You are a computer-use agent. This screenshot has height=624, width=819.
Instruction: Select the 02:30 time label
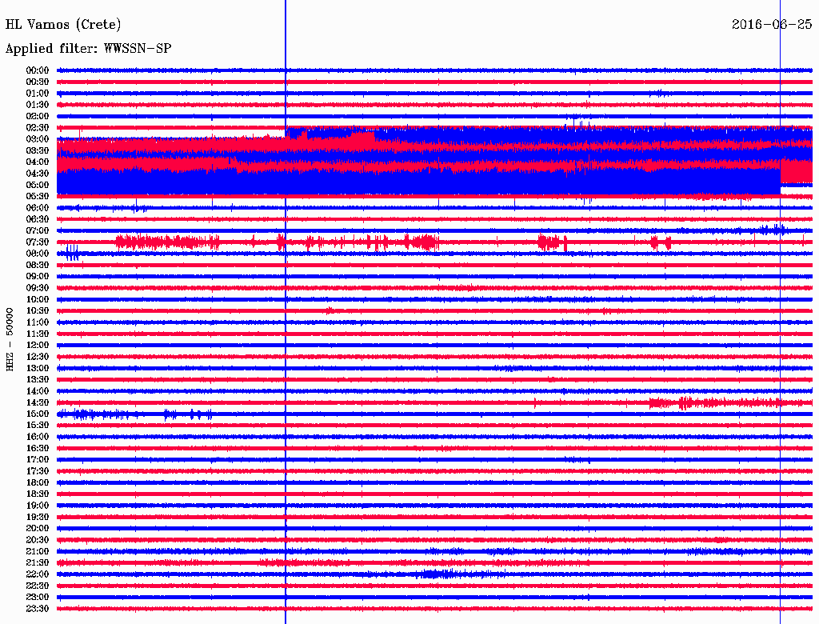[38, 128]
